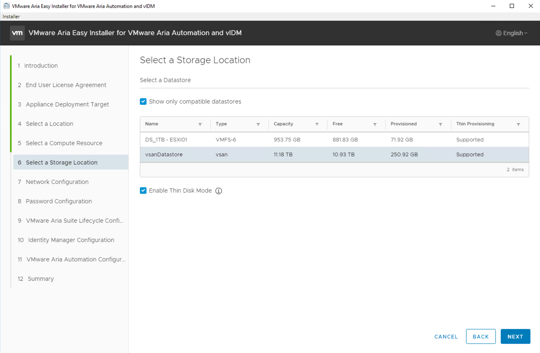Click the VMware vm logo icon
Viewport: 540px width, 353px height.
(17, 33)
